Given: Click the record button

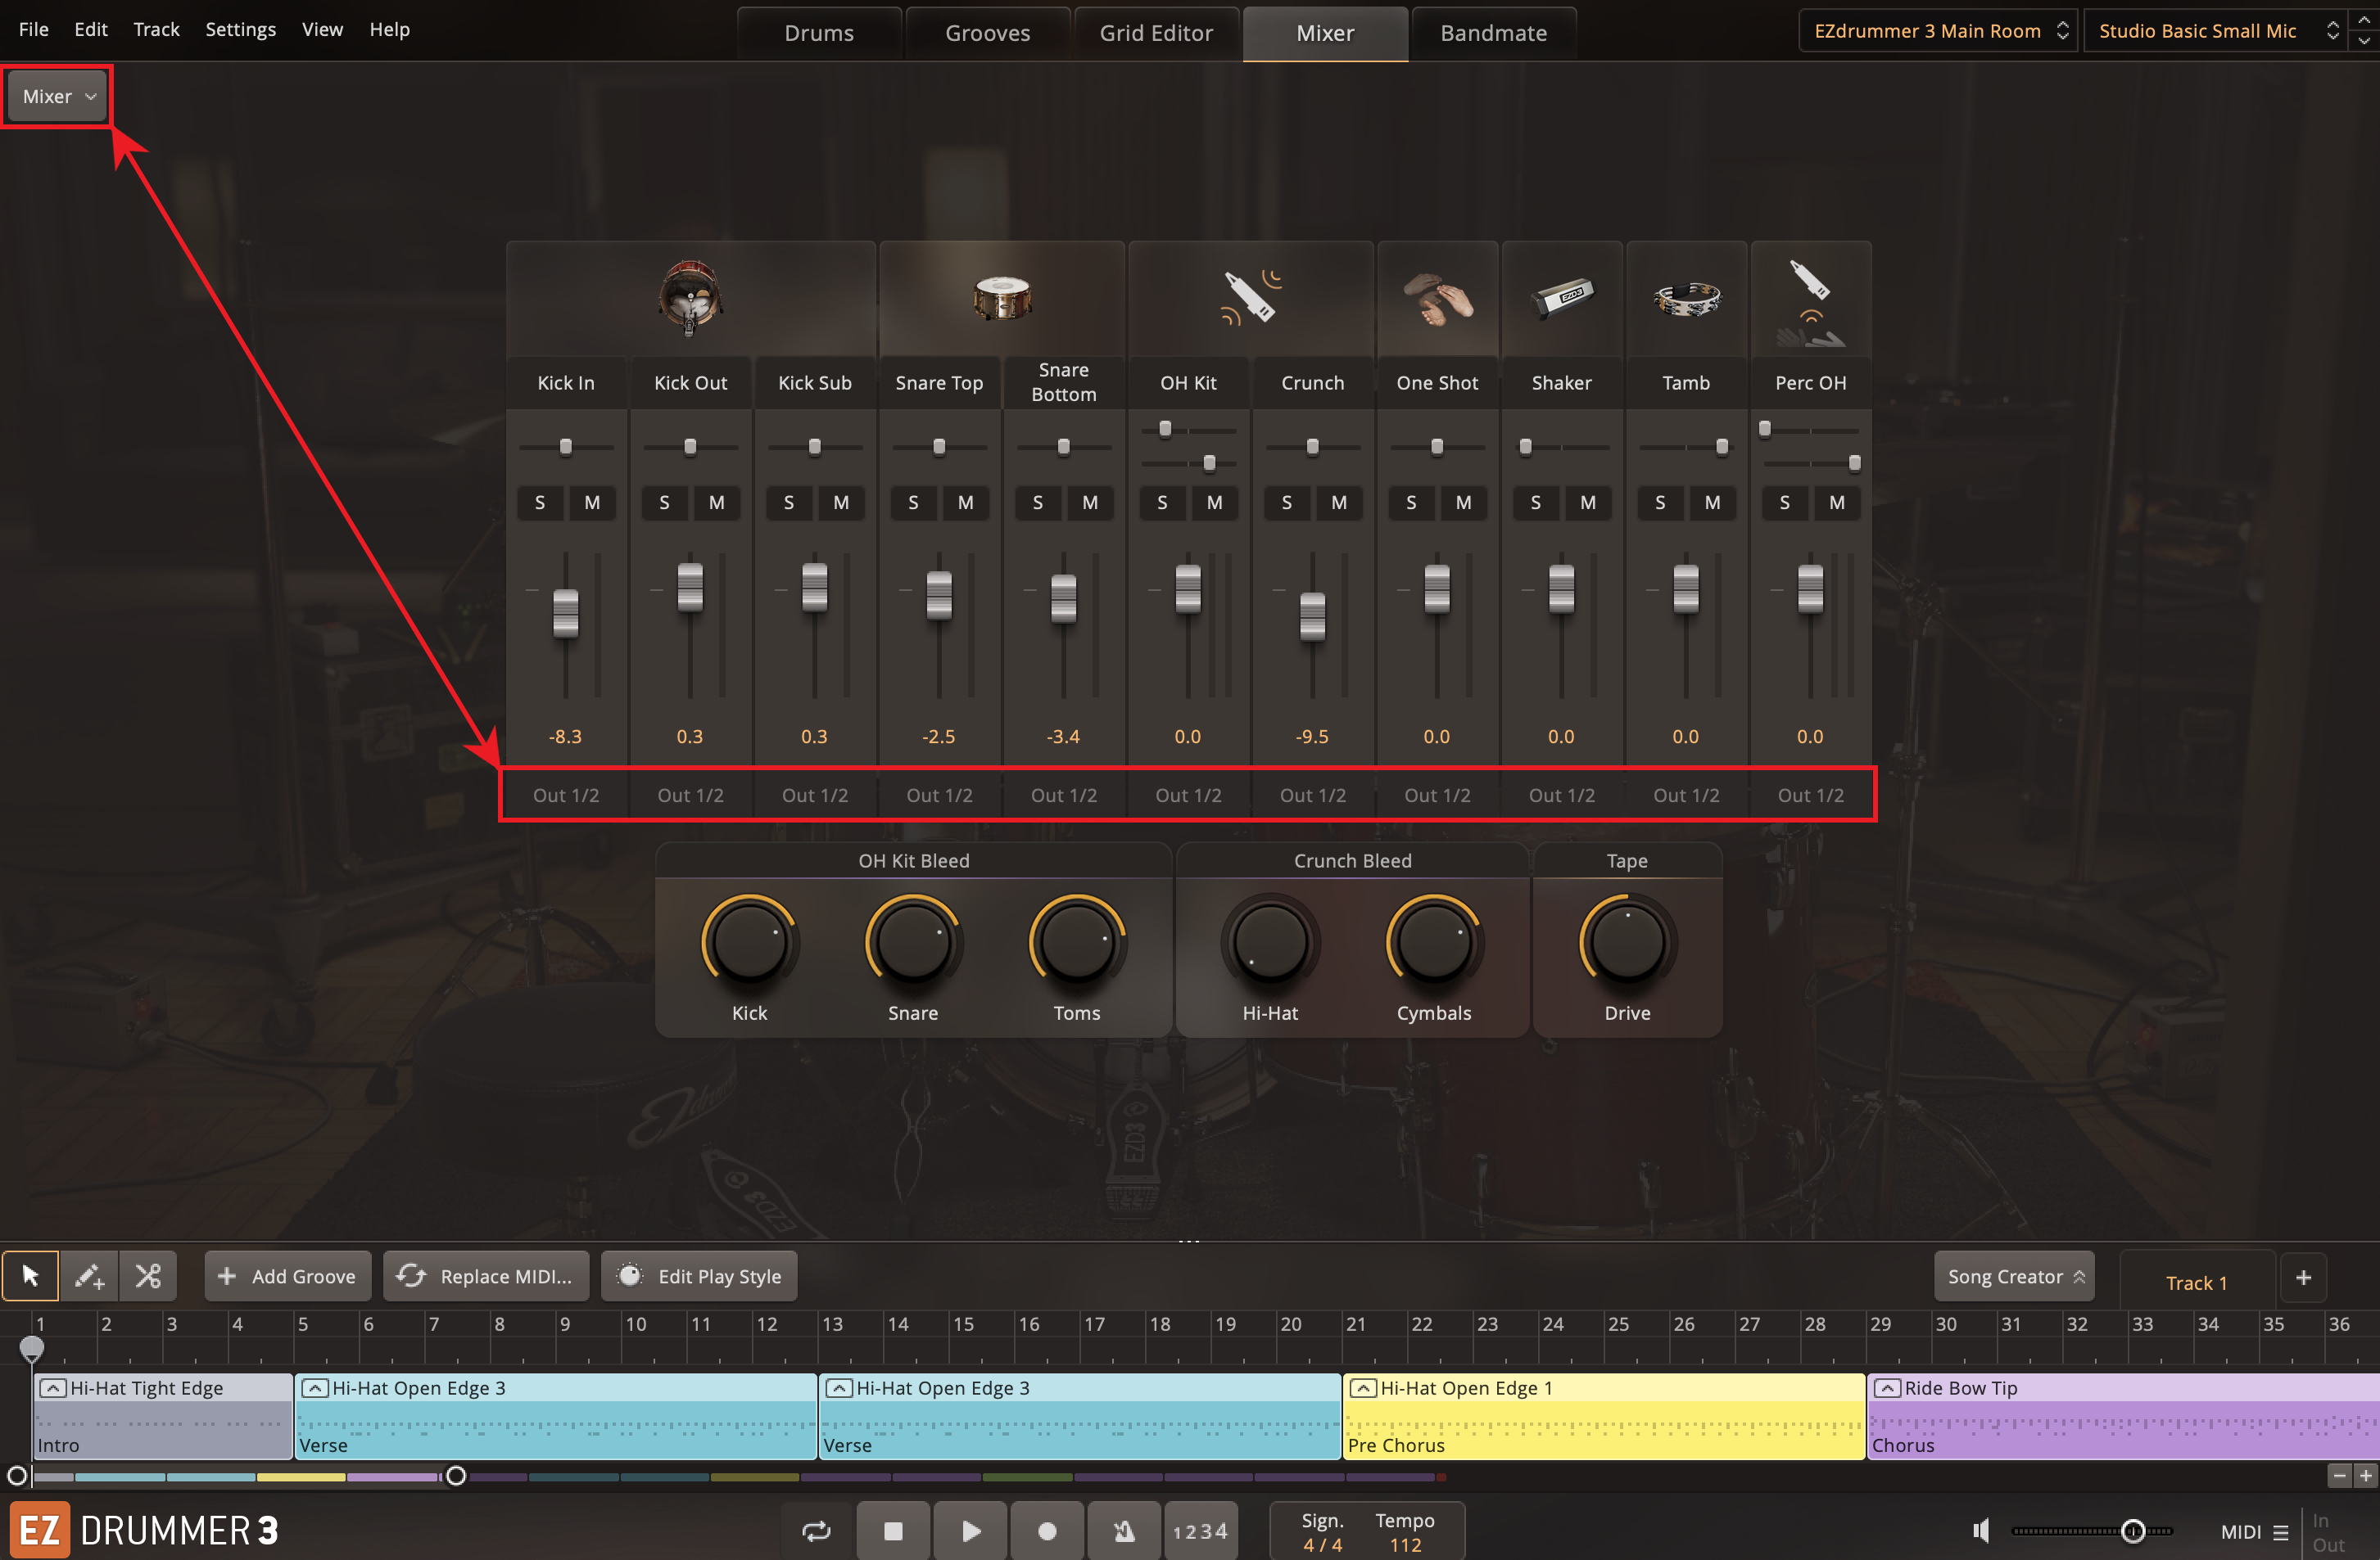Looking at the screenshot, I should click(1047, 1531).
